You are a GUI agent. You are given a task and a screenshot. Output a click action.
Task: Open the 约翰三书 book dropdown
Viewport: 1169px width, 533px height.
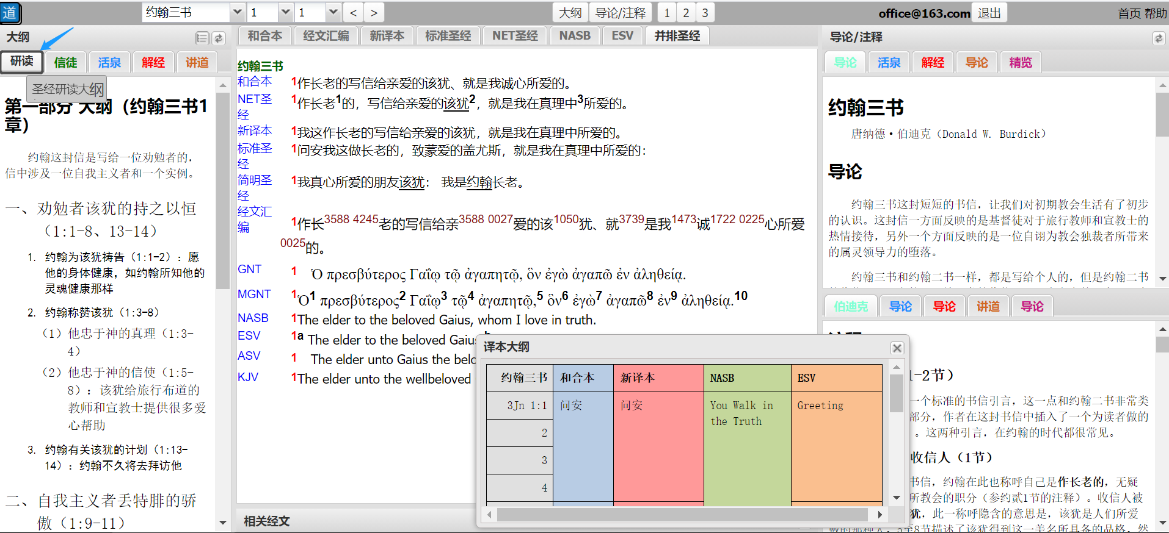pyautogui.click(x=237, y=13)
